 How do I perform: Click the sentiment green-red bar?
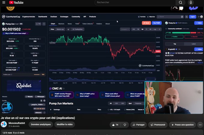point(184,33)
